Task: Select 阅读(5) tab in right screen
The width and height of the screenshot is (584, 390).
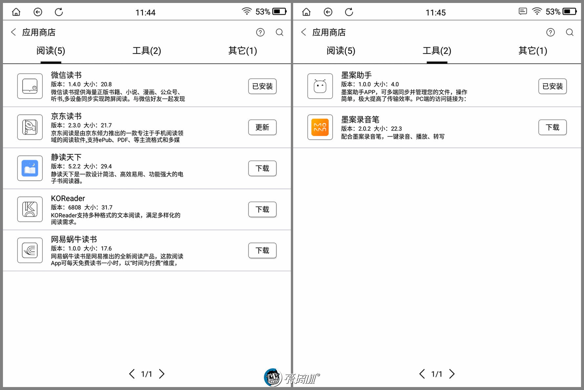Action: [x=341, y=51]
